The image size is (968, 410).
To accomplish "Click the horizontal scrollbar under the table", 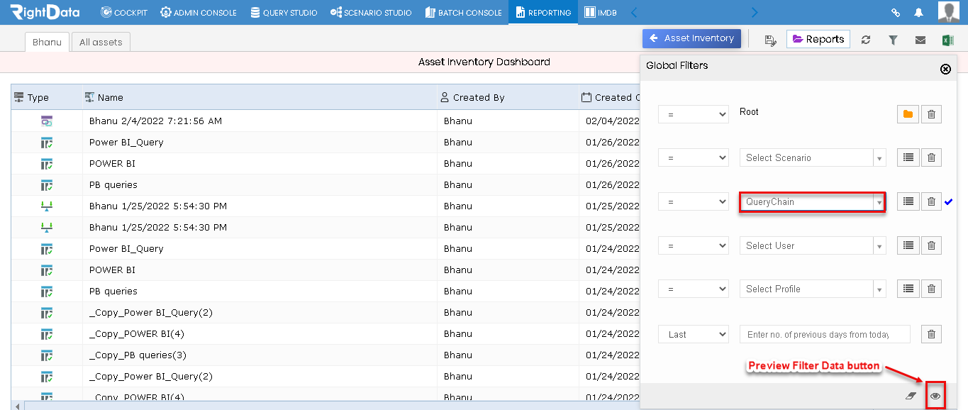I will 332,405.
